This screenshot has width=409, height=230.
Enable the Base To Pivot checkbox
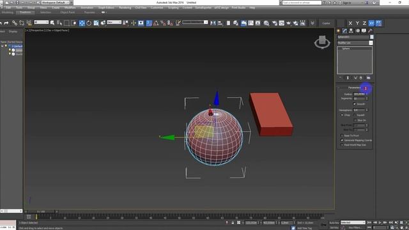pyautogui.click(x=342, y=135)
